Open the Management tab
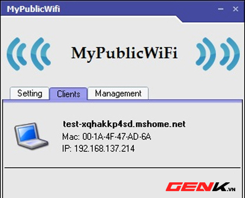The width and height of the screenshot is (245, 198). click(x=118, y=94)
